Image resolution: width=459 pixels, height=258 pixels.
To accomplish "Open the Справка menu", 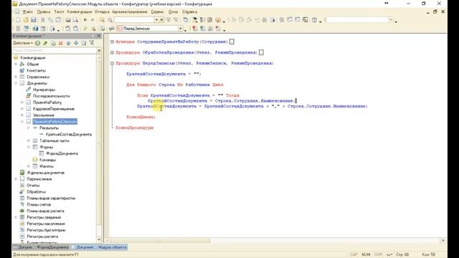I will tap(189, 11).
